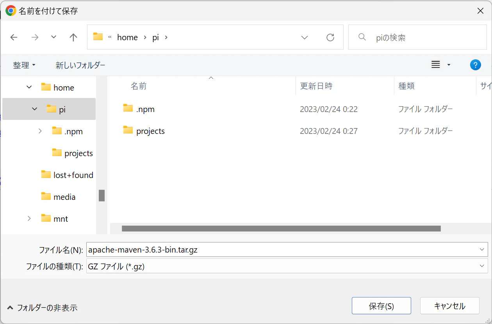Click the Forward navigation arrow

[35, 37]
